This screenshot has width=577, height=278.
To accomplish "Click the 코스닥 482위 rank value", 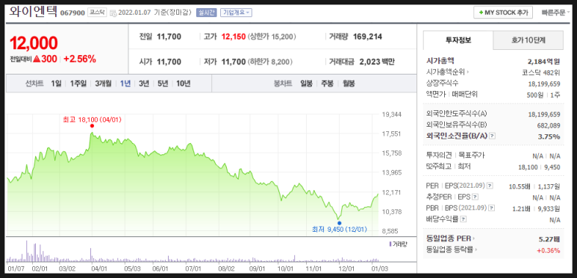I will pyautogui.click(x=541, y=72).
